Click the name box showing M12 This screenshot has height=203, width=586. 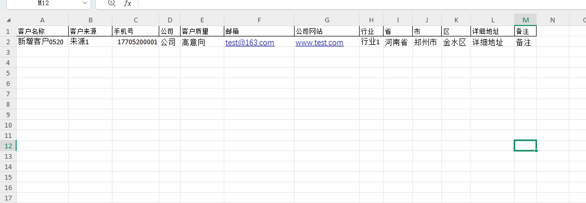tap(45, 3)
